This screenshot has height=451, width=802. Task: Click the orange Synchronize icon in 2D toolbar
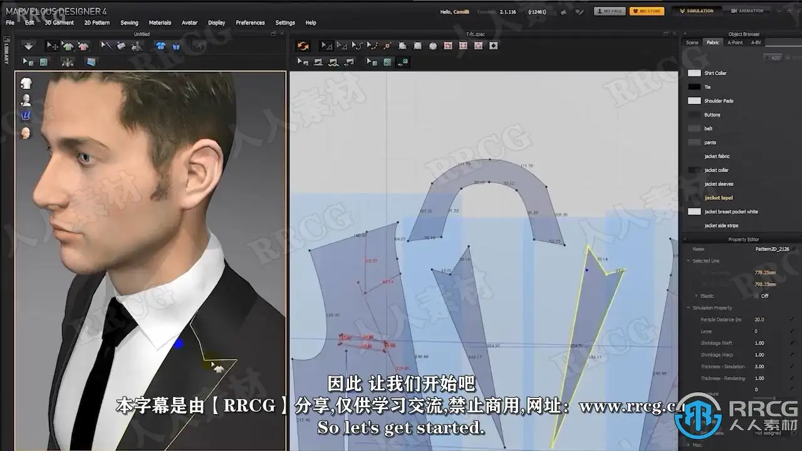(303, 46)
